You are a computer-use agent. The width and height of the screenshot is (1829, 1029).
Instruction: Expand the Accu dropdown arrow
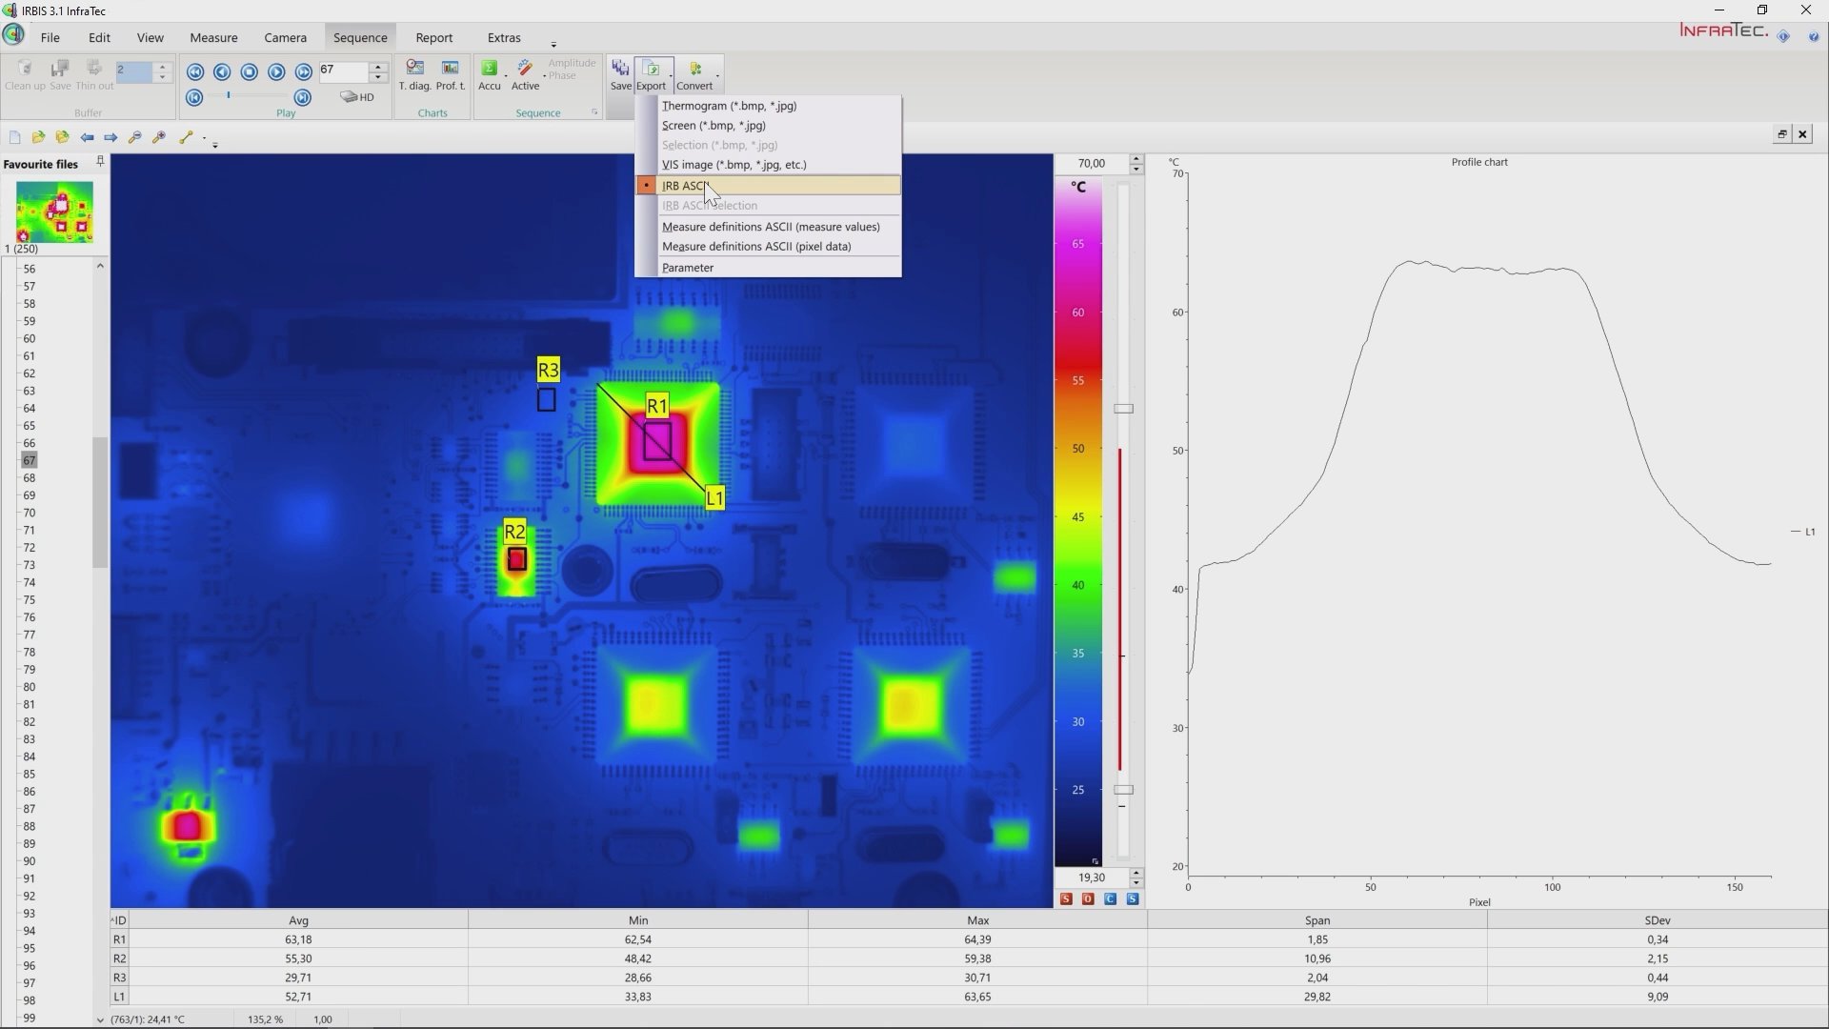pyautogui.click(x=506, y=74)
